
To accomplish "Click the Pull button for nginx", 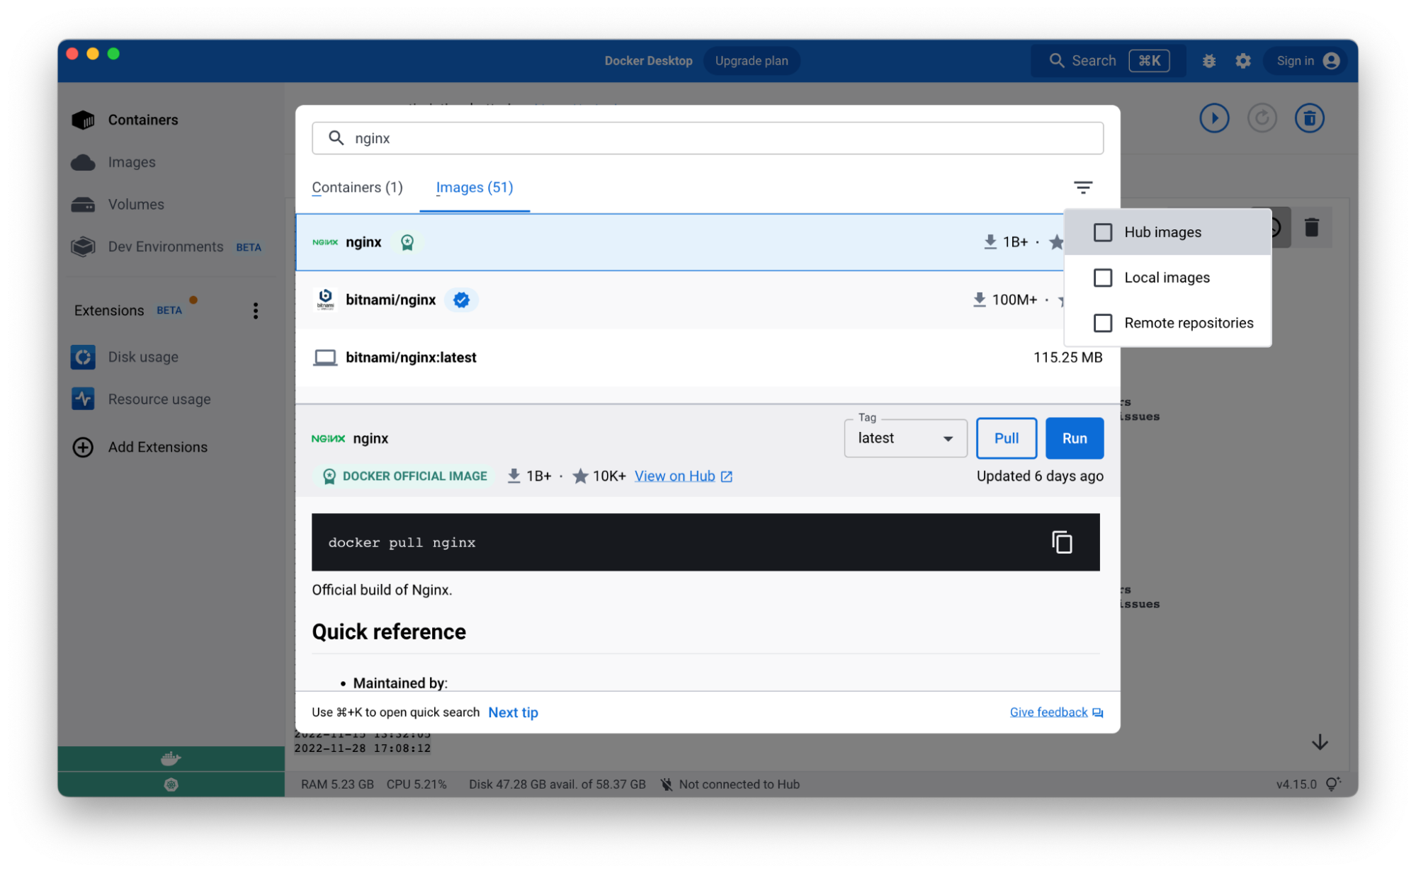I will (x=1007, y=438).
